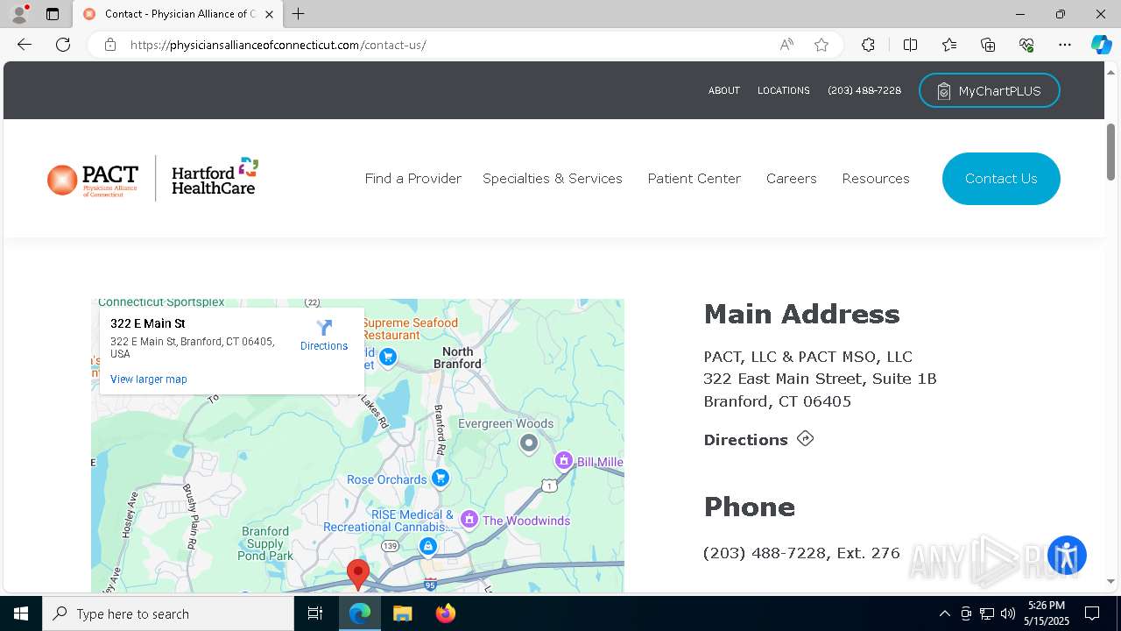Viewport: 1121px width, 631px height.
Task: Select the Contact - Physician Alliance tab
Action: tap(178, 14)
